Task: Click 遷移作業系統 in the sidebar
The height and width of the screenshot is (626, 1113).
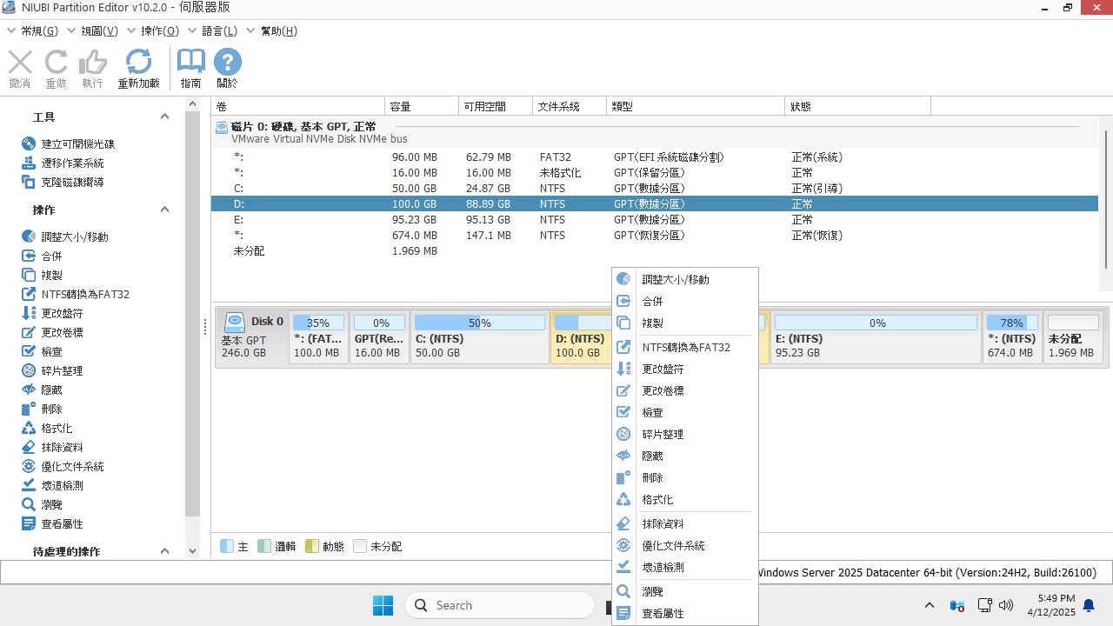Action: 72,163
